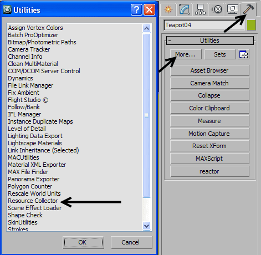
Task: Open the Create panel tab icon
Action: coord(168,9)
